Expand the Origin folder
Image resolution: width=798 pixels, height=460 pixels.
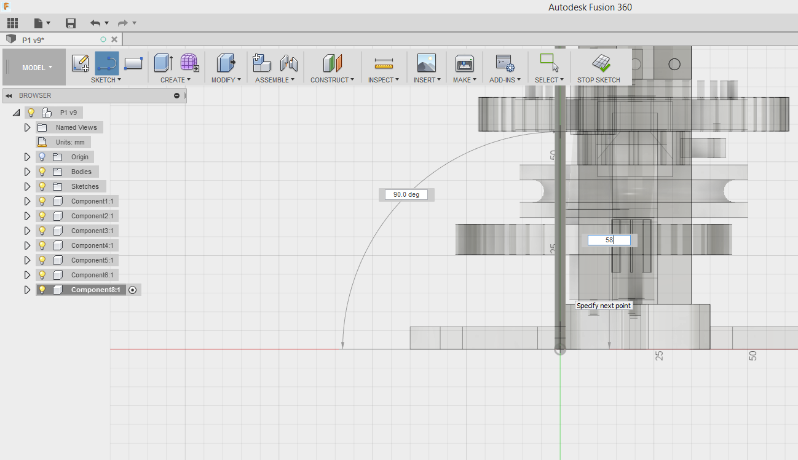pos(27,157)
